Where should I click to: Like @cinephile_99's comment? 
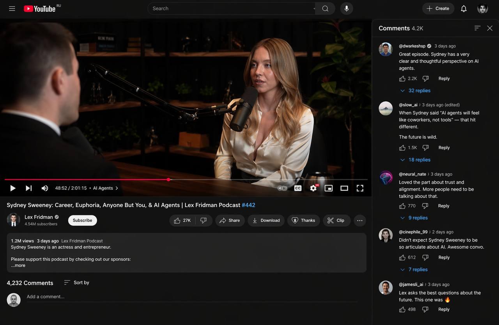pyautogui.click(x=402, y=258)
